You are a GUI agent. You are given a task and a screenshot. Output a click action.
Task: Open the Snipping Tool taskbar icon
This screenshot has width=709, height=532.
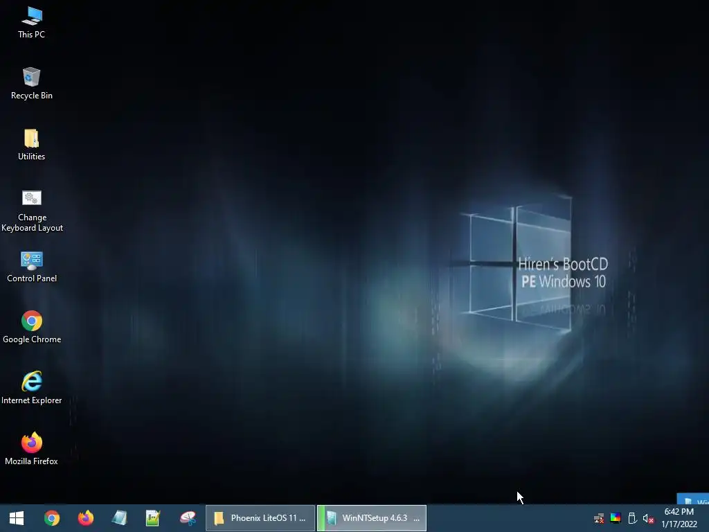(188, 518)
